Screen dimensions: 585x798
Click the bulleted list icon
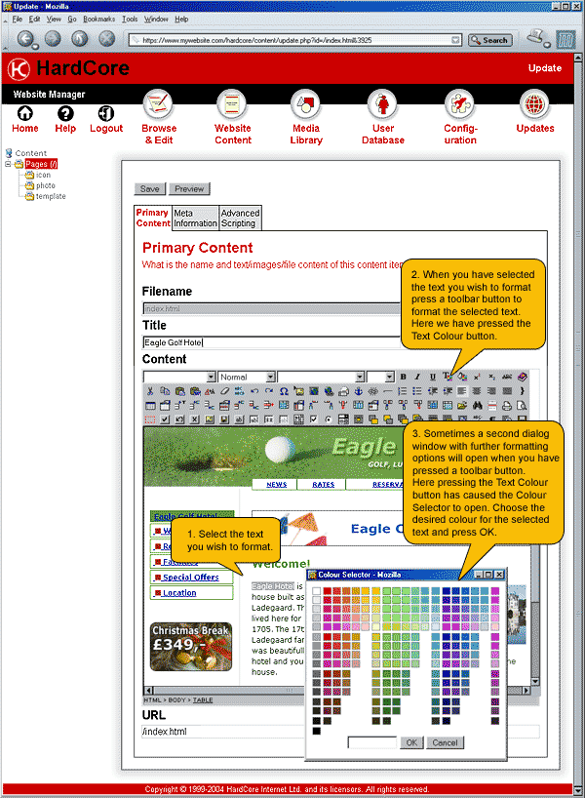pos(417,391)
